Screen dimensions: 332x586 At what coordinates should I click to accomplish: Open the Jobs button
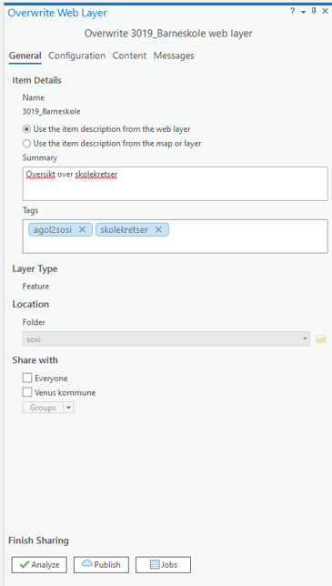(163, 565)
